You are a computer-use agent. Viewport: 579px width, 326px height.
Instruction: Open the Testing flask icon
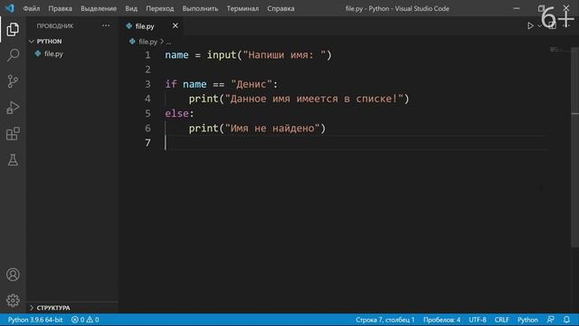(13, 159)
